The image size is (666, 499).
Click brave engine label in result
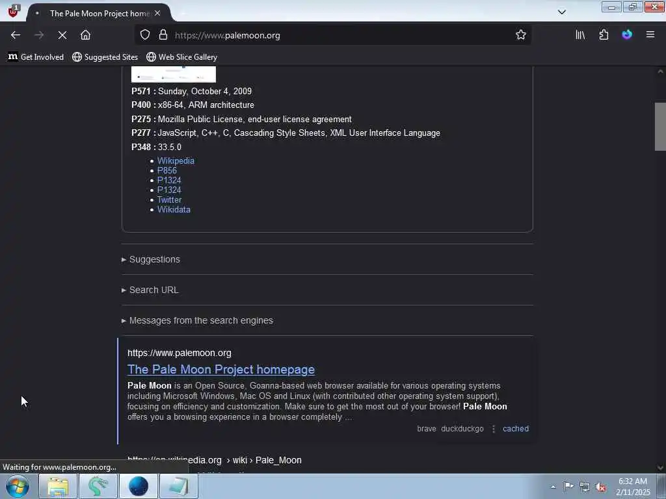[427, 429]
